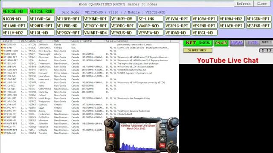Click the ON-AIR status indicator
273x153 pixels.
(221, 43)
